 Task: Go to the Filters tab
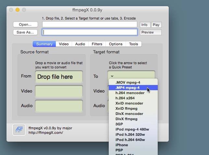[97, 44]
